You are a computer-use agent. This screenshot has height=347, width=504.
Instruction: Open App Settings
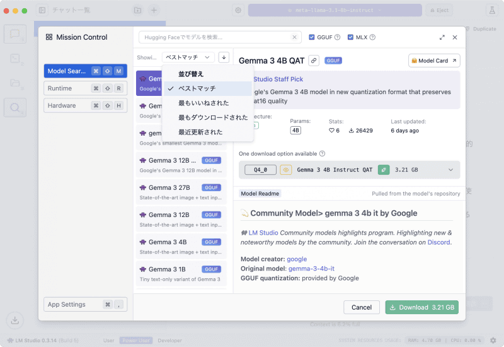coord(85,304)
